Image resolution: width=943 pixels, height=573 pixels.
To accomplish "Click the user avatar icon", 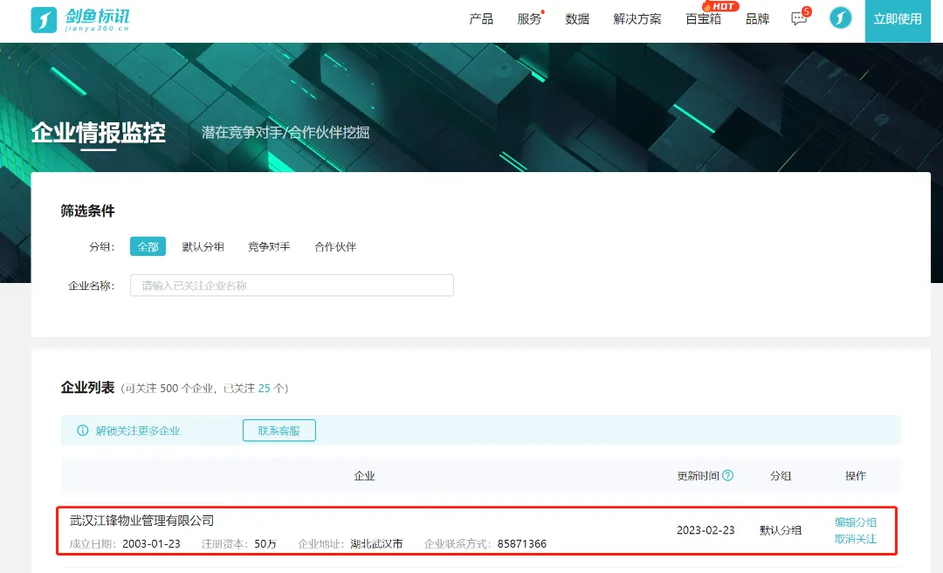I will tap(840, 18).
